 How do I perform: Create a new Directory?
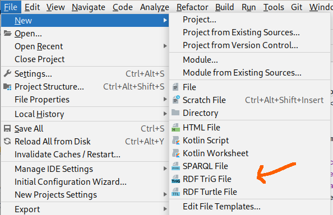250,113
